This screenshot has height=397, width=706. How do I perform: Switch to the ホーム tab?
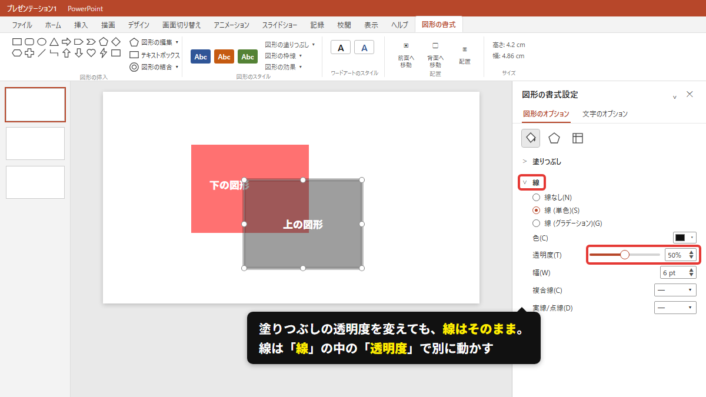pyautogui.click(x=53, y=25)
